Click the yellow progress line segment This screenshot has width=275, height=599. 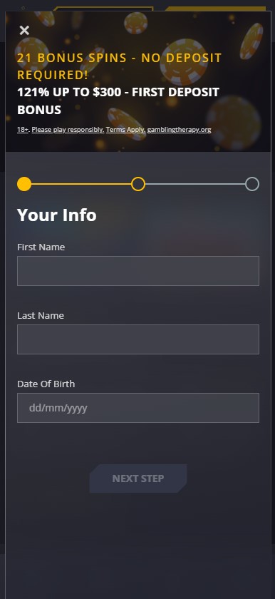81,184
